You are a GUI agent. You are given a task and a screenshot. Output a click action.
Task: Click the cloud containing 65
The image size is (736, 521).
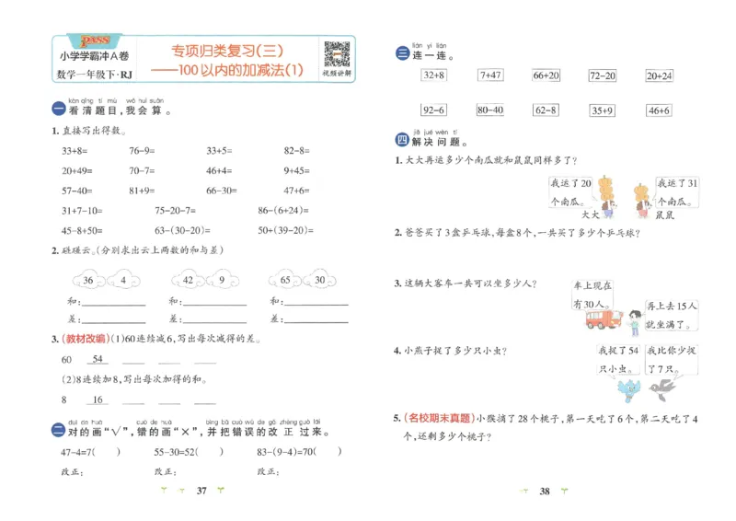(285, 280)
